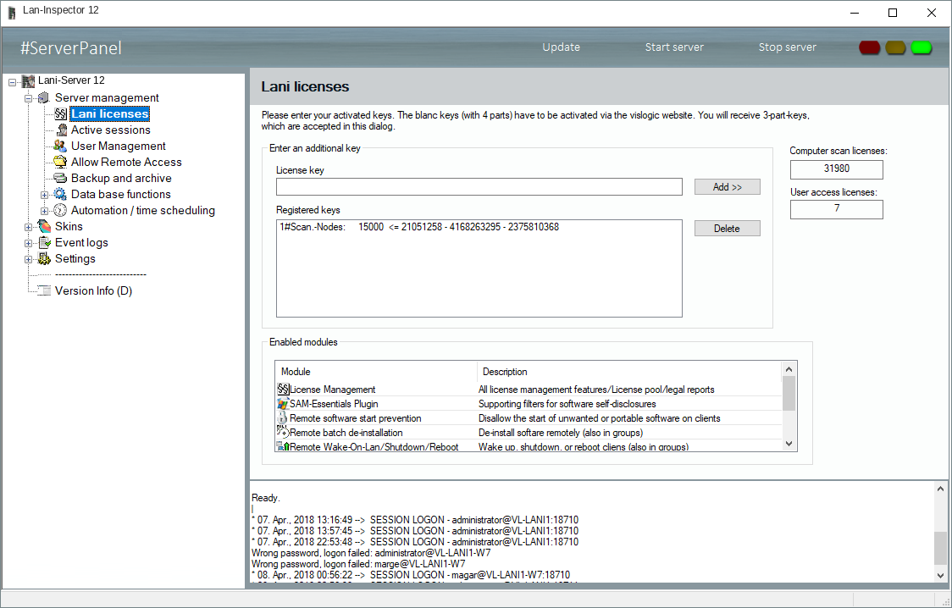Click up arrow of log pane scrollbar

[940, 489]
